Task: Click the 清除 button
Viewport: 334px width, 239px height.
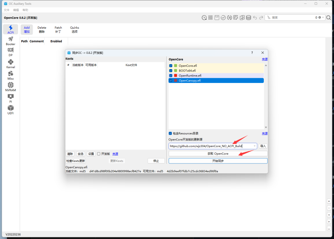Action: (70, 154)
